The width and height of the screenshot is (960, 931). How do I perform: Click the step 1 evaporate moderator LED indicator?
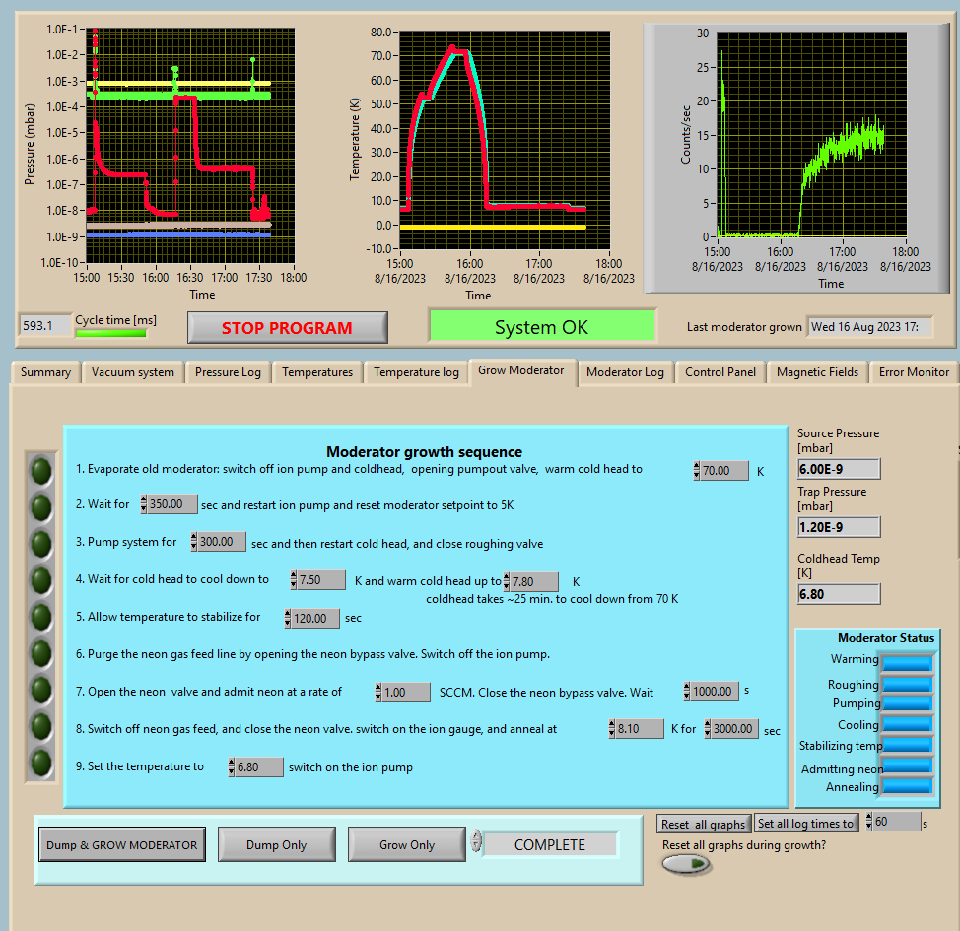click(41, 471)
